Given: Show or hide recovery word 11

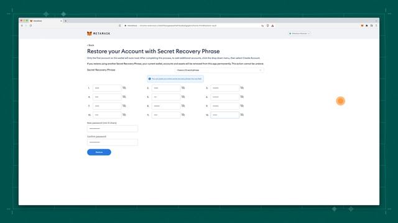Looking at the screenshot, I should click(183, 115).
